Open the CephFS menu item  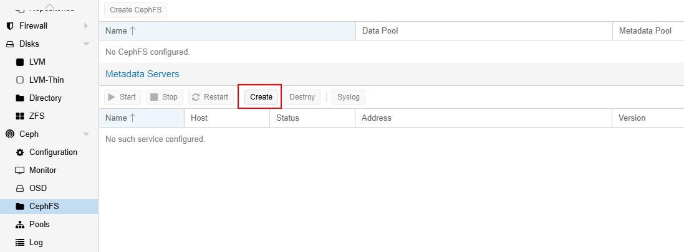click(44, 207)
